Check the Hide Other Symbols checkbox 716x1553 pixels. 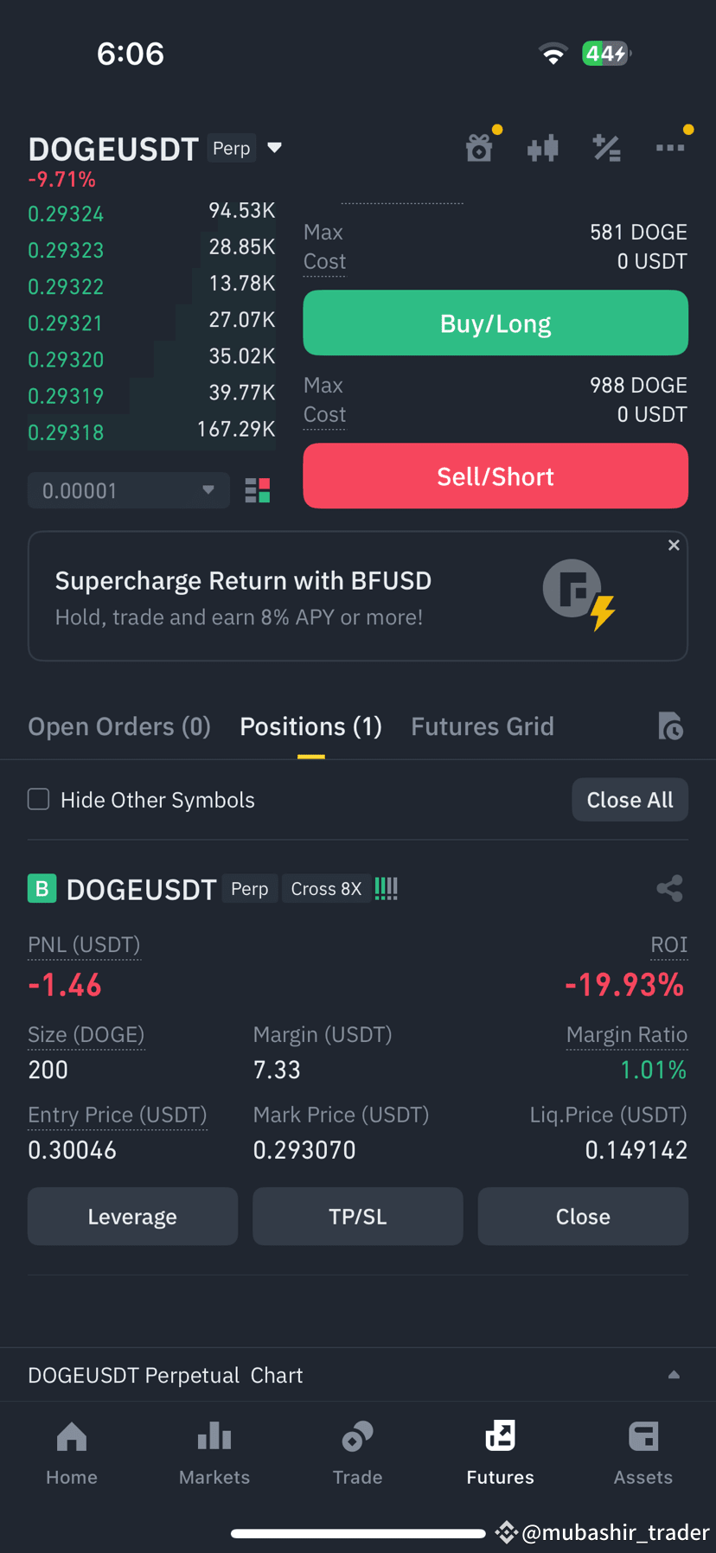click(x=38, y=799)
